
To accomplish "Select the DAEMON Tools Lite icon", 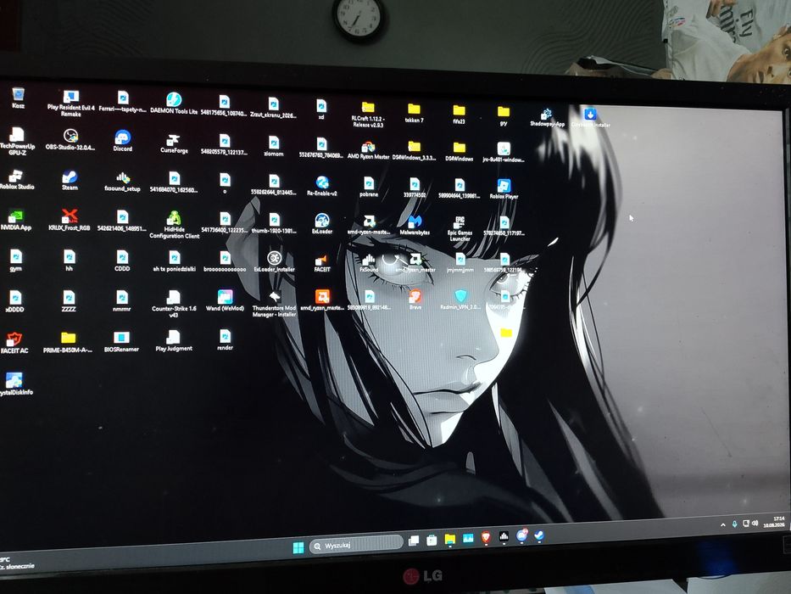I will tap(174, 103).
